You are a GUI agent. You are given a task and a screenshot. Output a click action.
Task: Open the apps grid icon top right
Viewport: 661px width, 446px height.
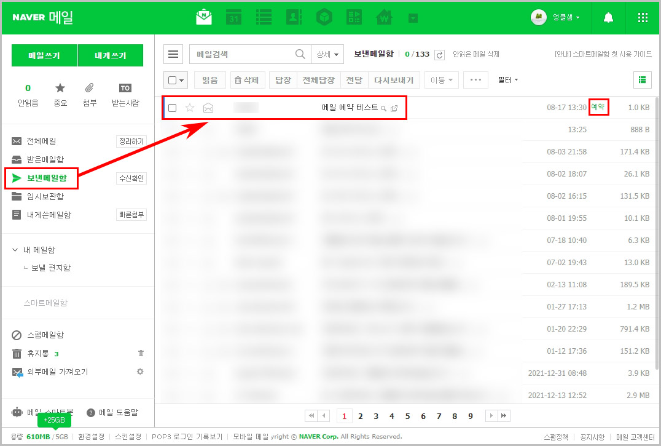(x=643, y=17)
